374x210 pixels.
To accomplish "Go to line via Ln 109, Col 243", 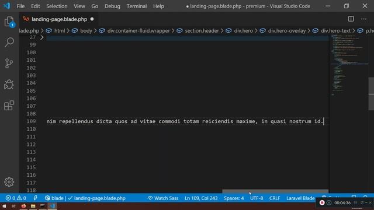I will (201, 198).
